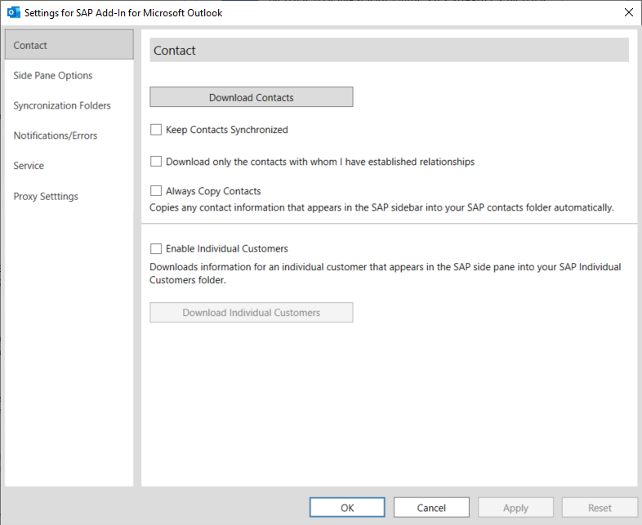Click the Contact section header bar
The height and width of the screenshot is (525, 642).
(x=389, y=50)
